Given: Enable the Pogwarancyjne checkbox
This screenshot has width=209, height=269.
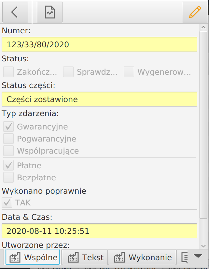Looking at the screenshot, I should pyautogui.click(x=8, y=139).
